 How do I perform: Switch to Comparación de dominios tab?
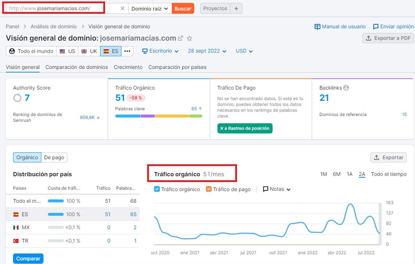click(x=76, y=67)
